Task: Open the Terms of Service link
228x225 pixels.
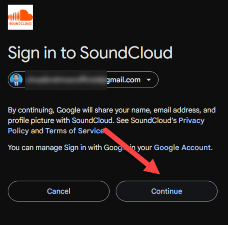Action: [74, 131]
